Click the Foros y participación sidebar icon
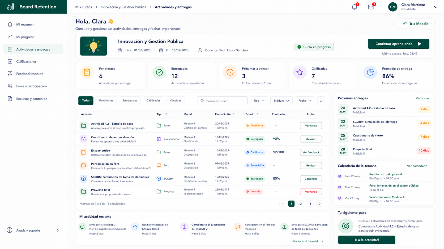The width and height of the screenshot is (444, 249). pyautogui.click(x=10, y=86)
